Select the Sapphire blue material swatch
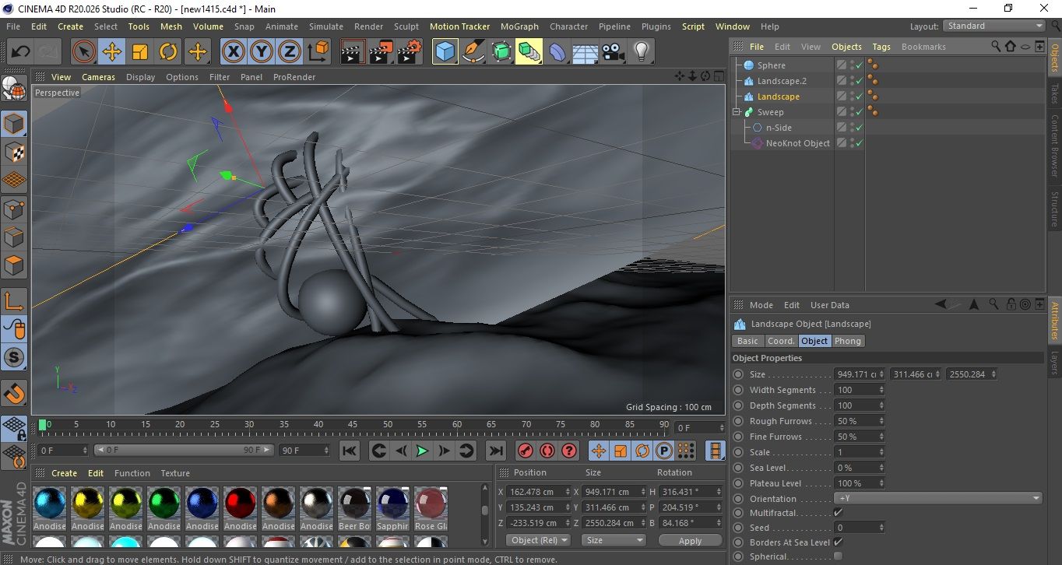The height and width of the screenshot is (565, 1062). point(392,504)
